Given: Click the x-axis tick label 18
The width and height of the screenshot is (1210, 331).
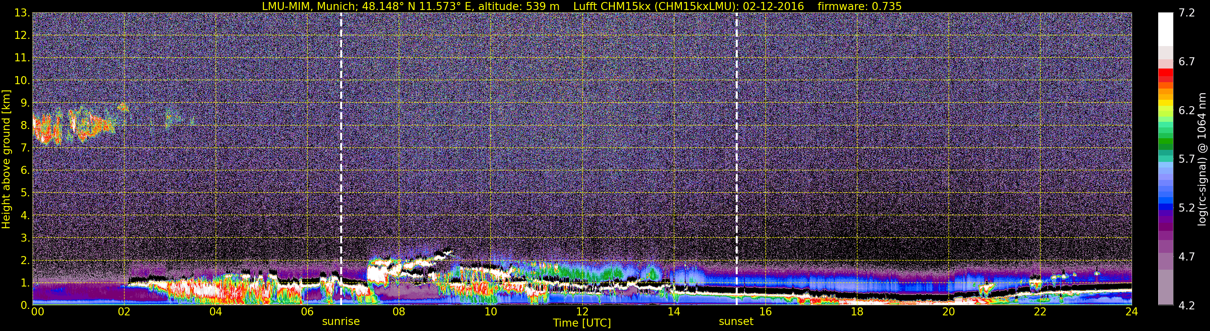Looking at the screenshot, I should (x=857, y=312).
